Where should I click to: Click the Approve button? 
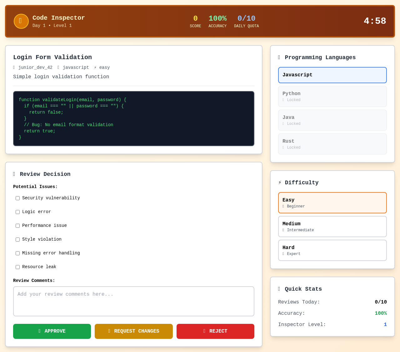coord(52,331)
